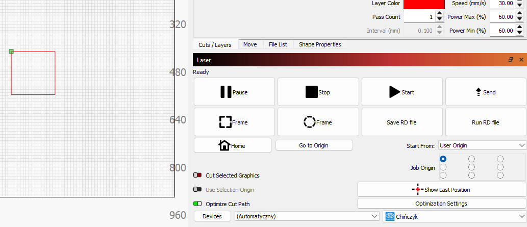Click the Pause laser button
527x227 pixels.
(234, 92)
